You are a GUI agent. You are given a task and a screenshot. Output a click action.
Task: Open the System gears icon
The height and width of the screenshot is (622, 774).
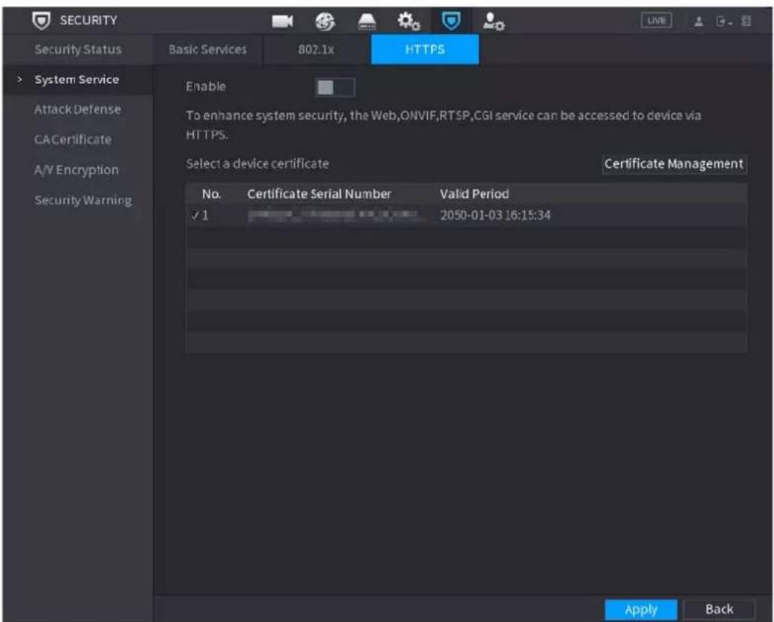409,22
